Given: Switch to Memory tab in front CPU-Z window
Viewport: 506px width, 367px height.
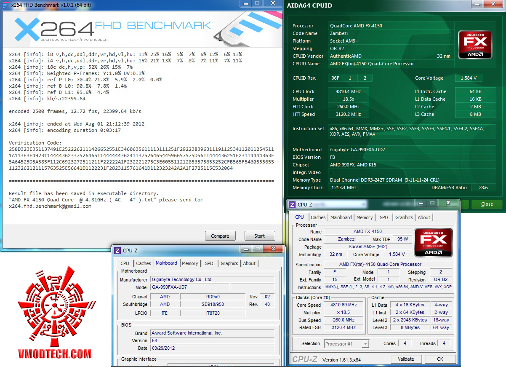Looking at the screenshot, I should click(365, 217).
